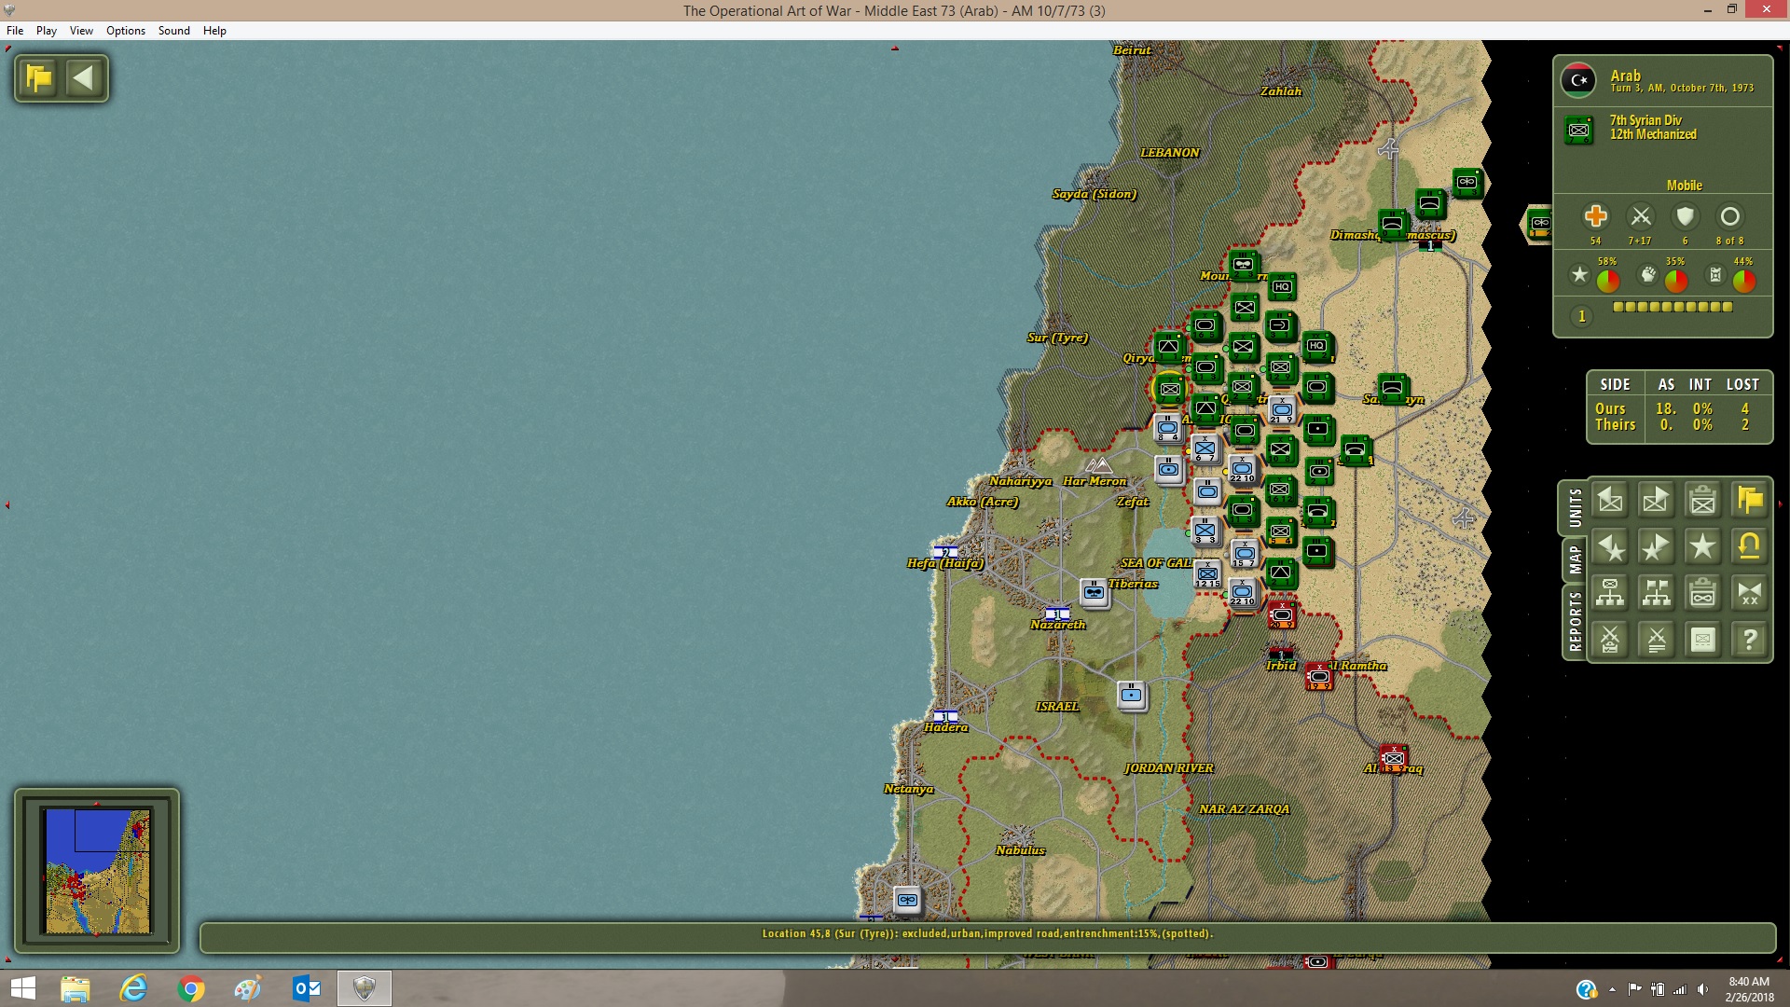Click the Windows Start button
The width and height of the screenshot is (1790, 1007).
click(x=22, y=988)
